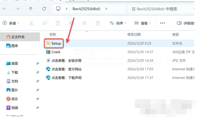Click the Cut scissors icon
Image resolution: width=206 pixels, height=117 pixels.
coord(31,23)
